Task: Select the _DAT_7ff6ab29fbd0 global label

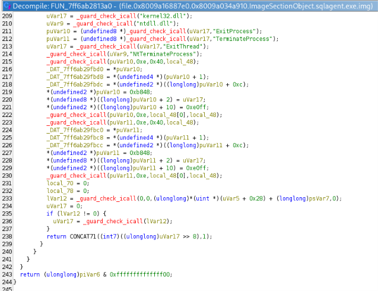Action: tap(75, 69)
